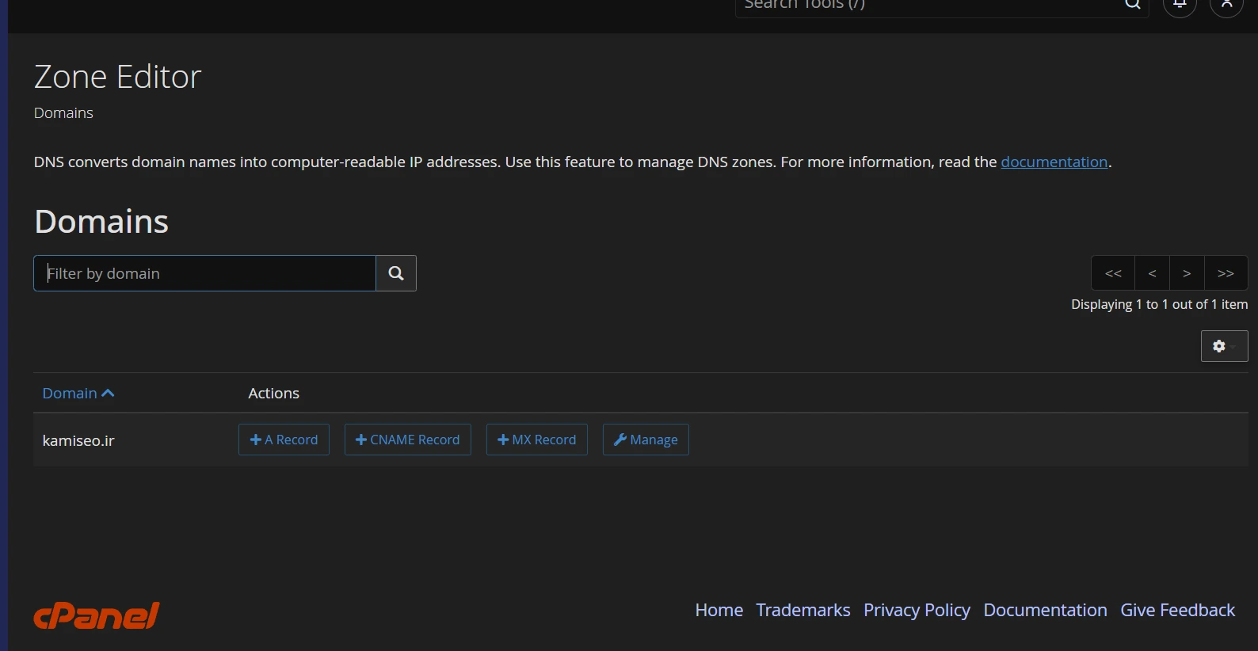This screenshot has height=651, width=1258.
Task: Manage the kamiseo.ir zone
Action: 646,440
